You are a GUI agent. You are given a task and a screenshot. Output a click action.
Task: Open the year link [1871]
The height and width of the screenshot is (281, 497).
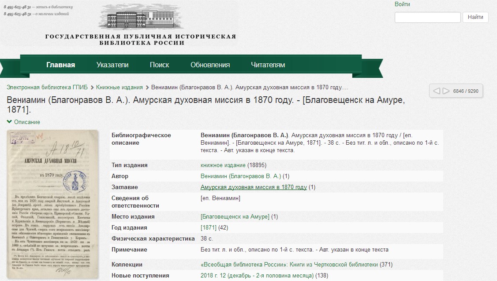pos(209,228)
